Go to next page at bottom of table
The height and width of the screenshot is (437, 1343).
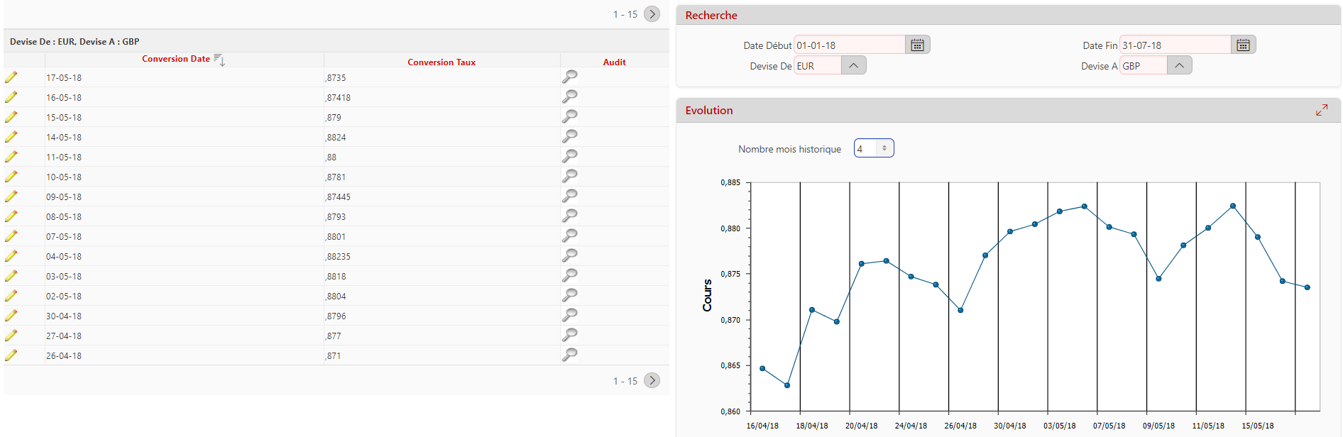click(652, 381)
